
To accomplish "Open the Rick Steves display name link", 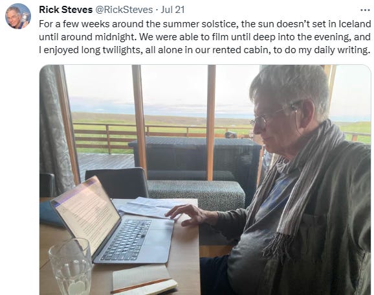I will click(x=65, y=10).
